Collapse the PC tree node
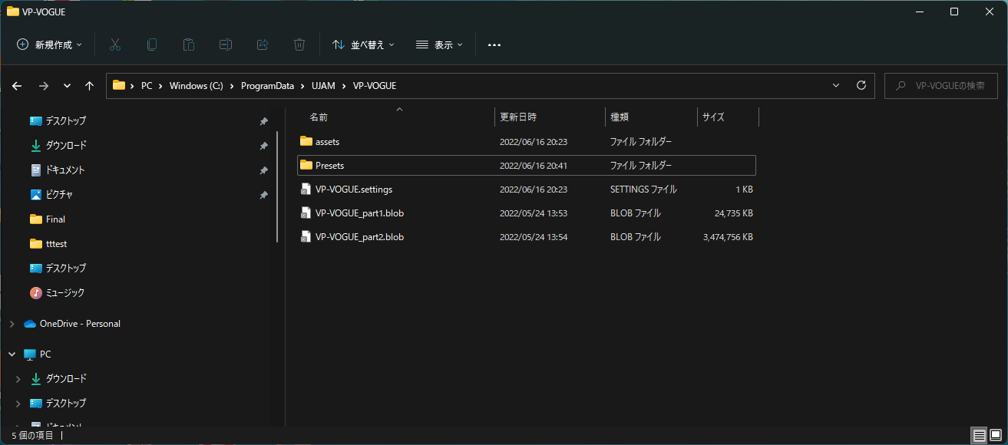1008x445 pixels. (12, 354)
